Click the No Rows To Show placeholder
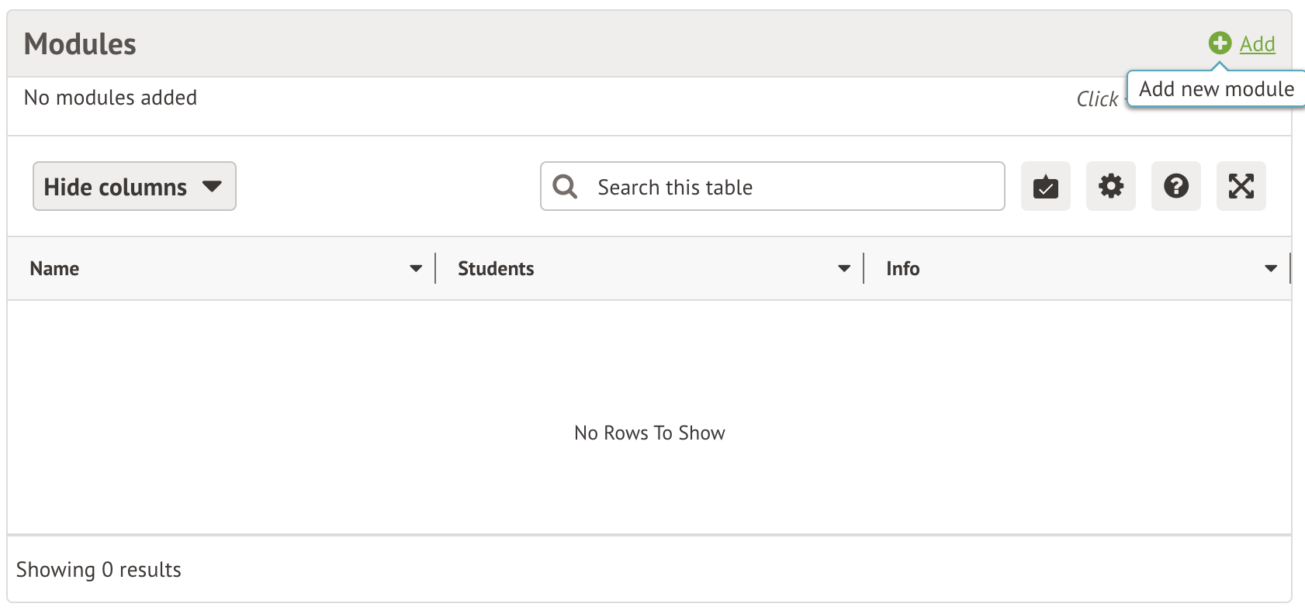The image size is (1305, 614). coord(649,433)
